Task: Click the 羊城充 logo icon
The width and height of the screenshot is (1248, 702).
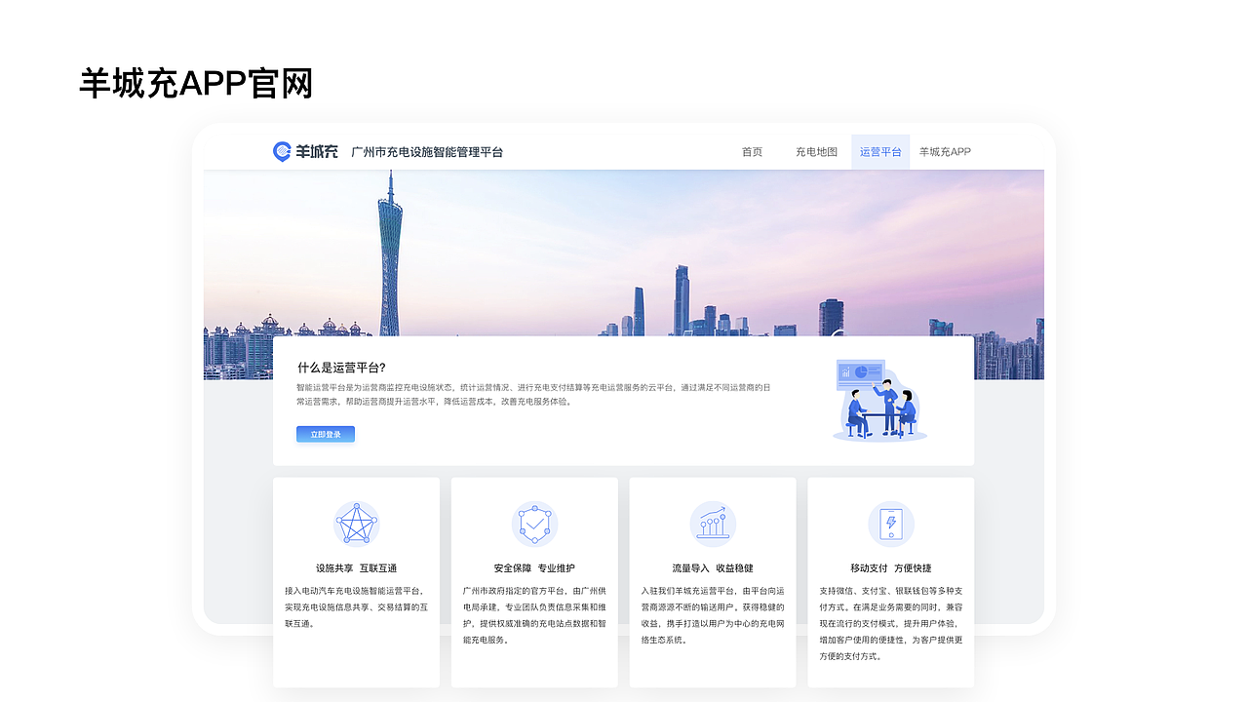Action: [282, 151]
